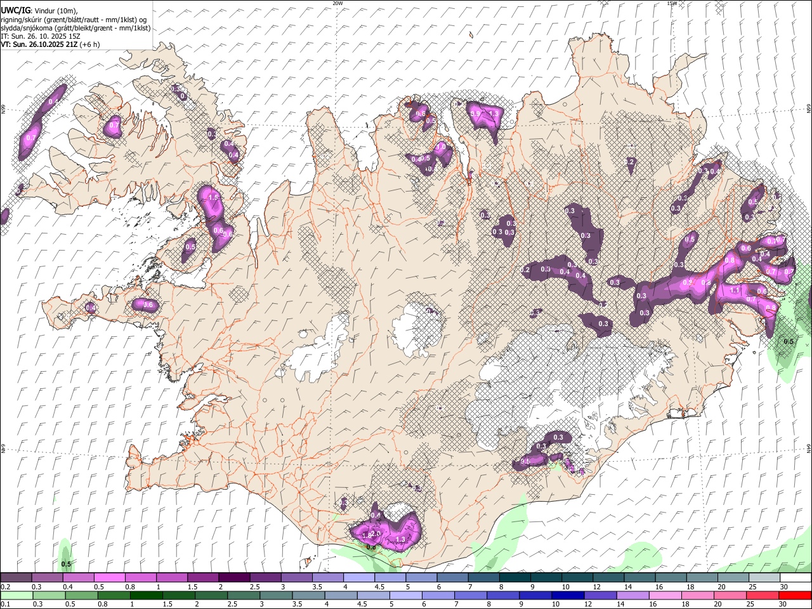Click the '20W' longitude label at top edge
The height and width of the screenshot is (609, 812).
(x=337, y=3)
